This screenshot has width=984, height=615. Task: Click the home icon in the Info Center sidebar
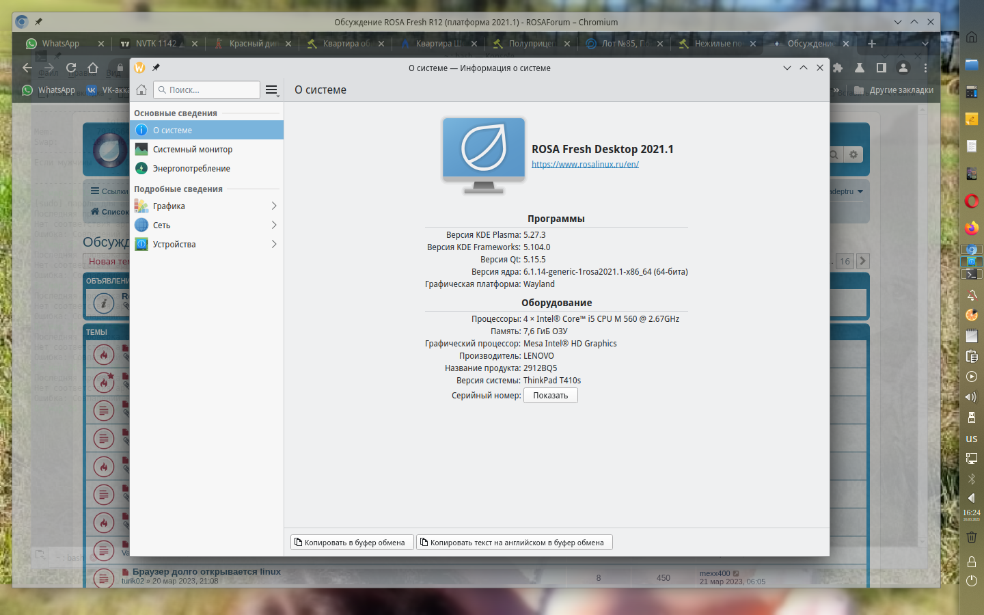click(141, 90)
